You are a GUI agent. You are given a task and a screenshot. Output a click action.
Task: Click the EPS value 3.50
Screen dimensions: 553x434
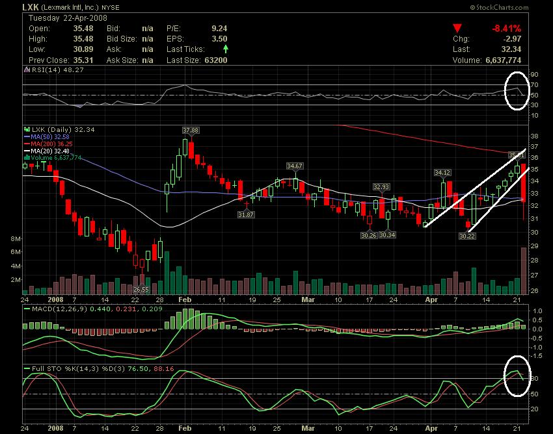coord(219,39)
